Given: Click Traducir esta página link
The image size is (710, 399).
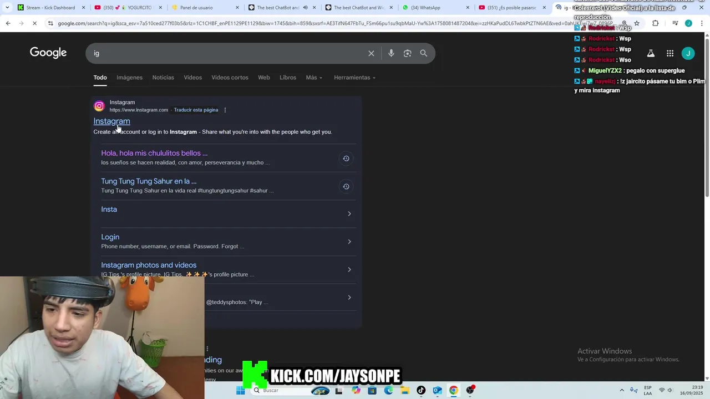Looking at the screenshot, I should (196, 110).
